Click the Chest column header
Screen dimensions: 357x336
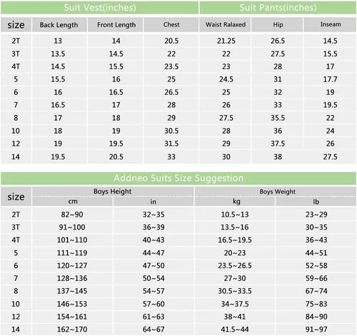coord(171,25)
